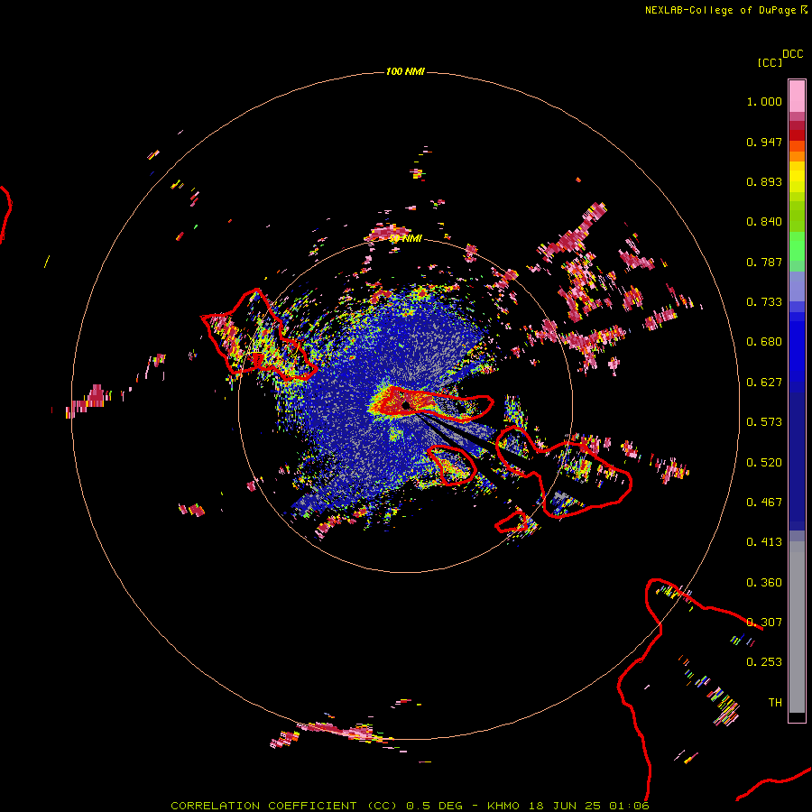Click the gray lower segment of the color bar
This screenshot has height=812, width=812.
pos(797,627)
